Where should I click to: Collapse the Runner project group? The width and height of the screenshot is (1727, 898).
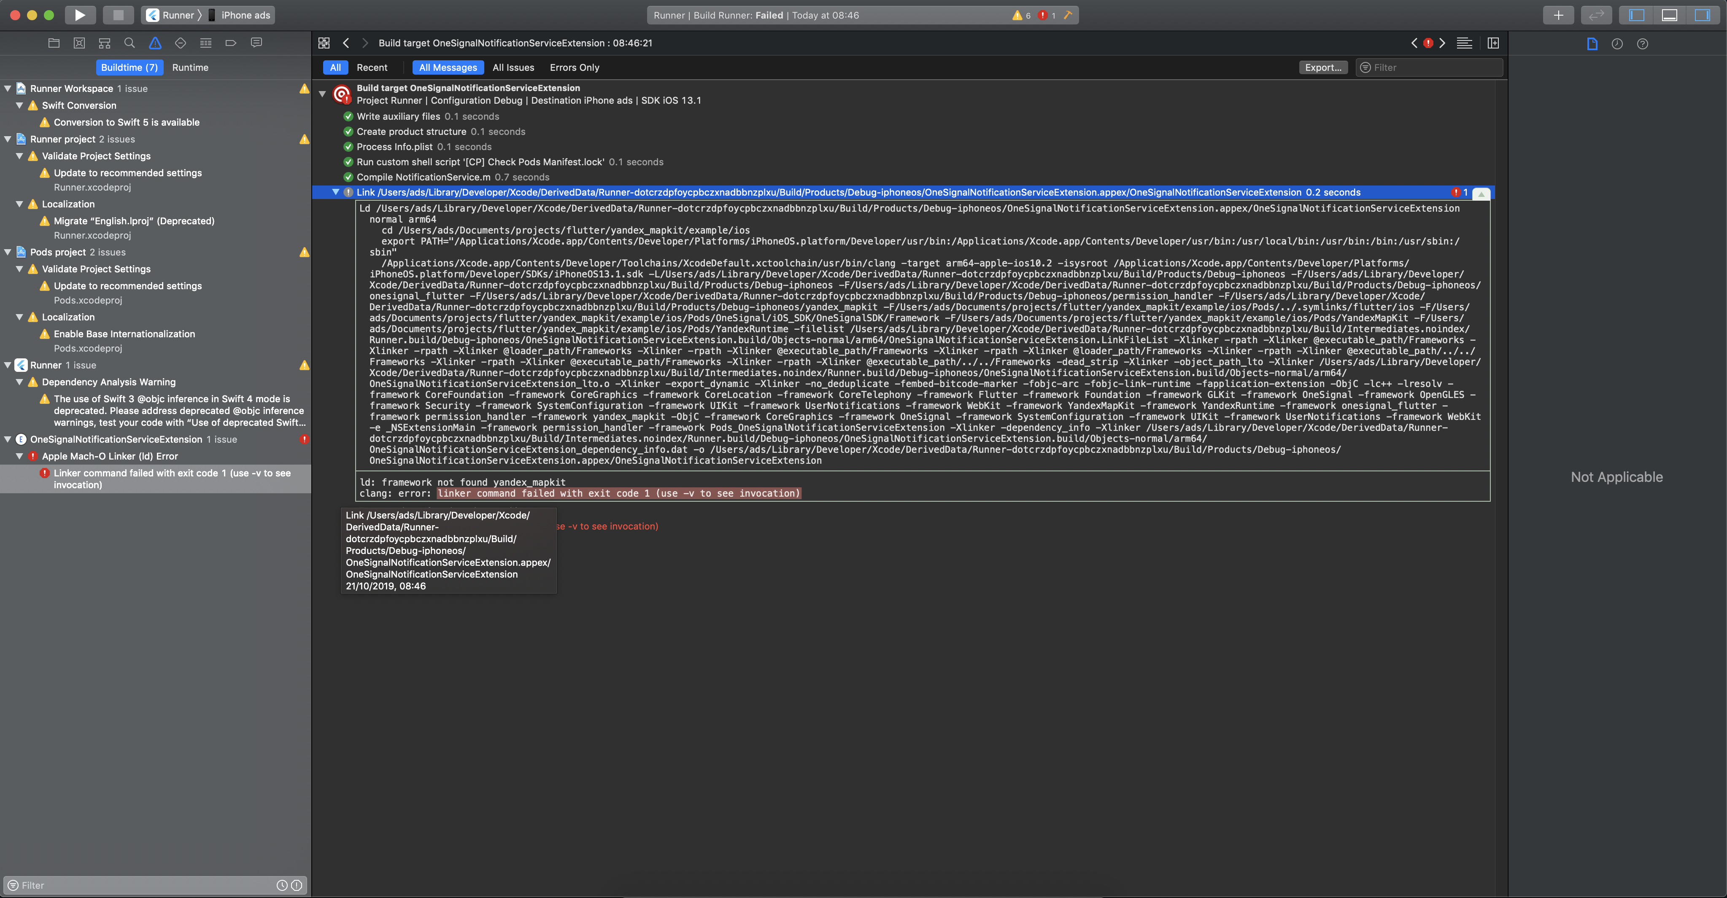7,139
